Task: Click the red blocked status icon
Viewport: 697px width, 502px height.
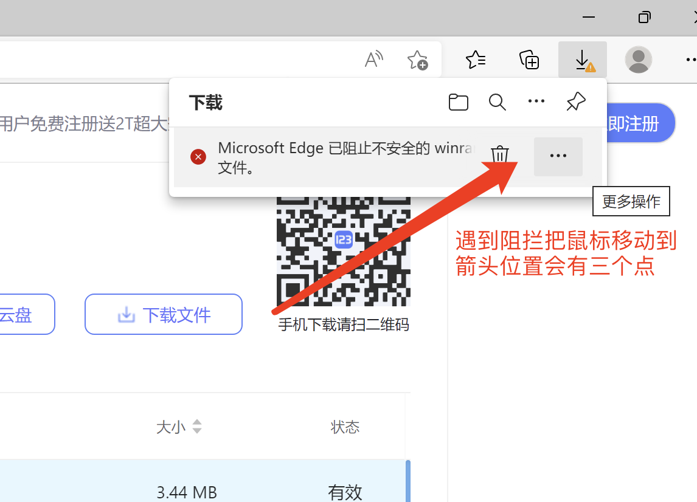Action: point(198,157)
